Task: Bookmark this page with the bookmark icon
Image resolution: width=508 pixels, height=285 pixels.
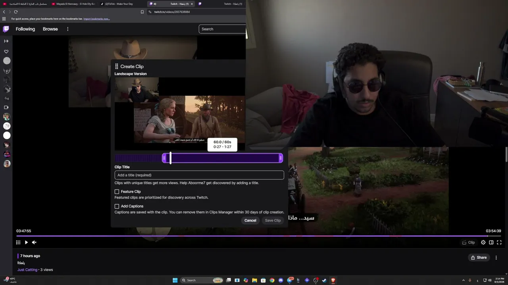Action: (142, 12)
